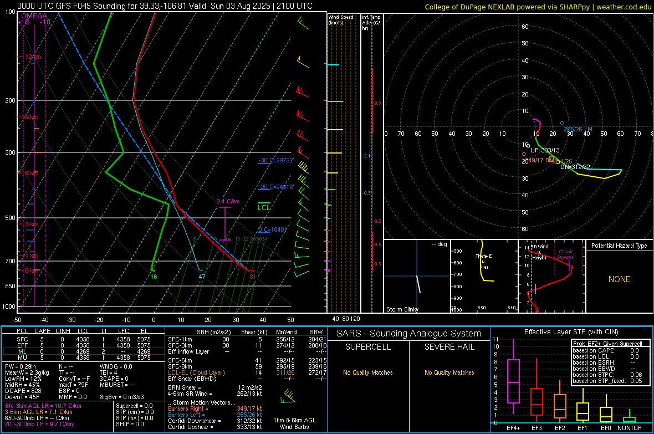Click Sfc-3km AGL LR = 10.7 C/km
654x434 pixels.
point(43,406)
